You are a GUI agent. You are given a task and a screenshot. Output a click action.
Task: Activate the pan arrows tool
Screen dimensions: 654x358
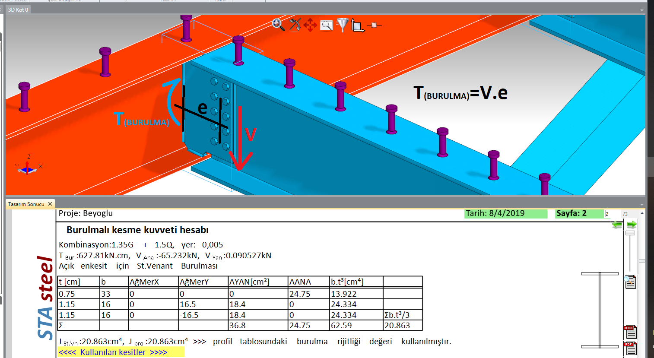click(310, 25)
